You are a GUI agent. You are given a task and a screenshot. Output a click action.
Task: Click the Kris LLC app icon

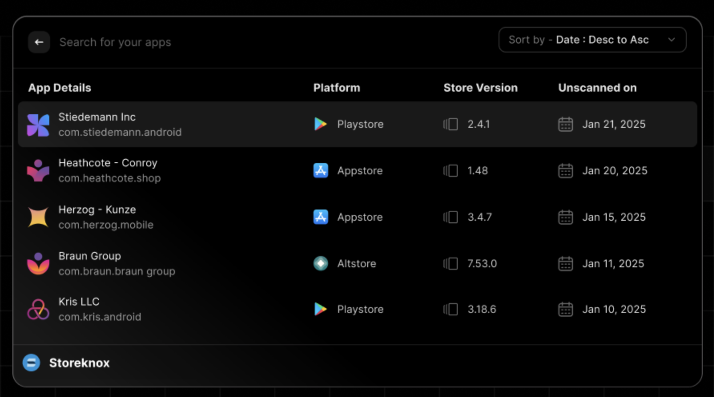(x=38, y=310)
